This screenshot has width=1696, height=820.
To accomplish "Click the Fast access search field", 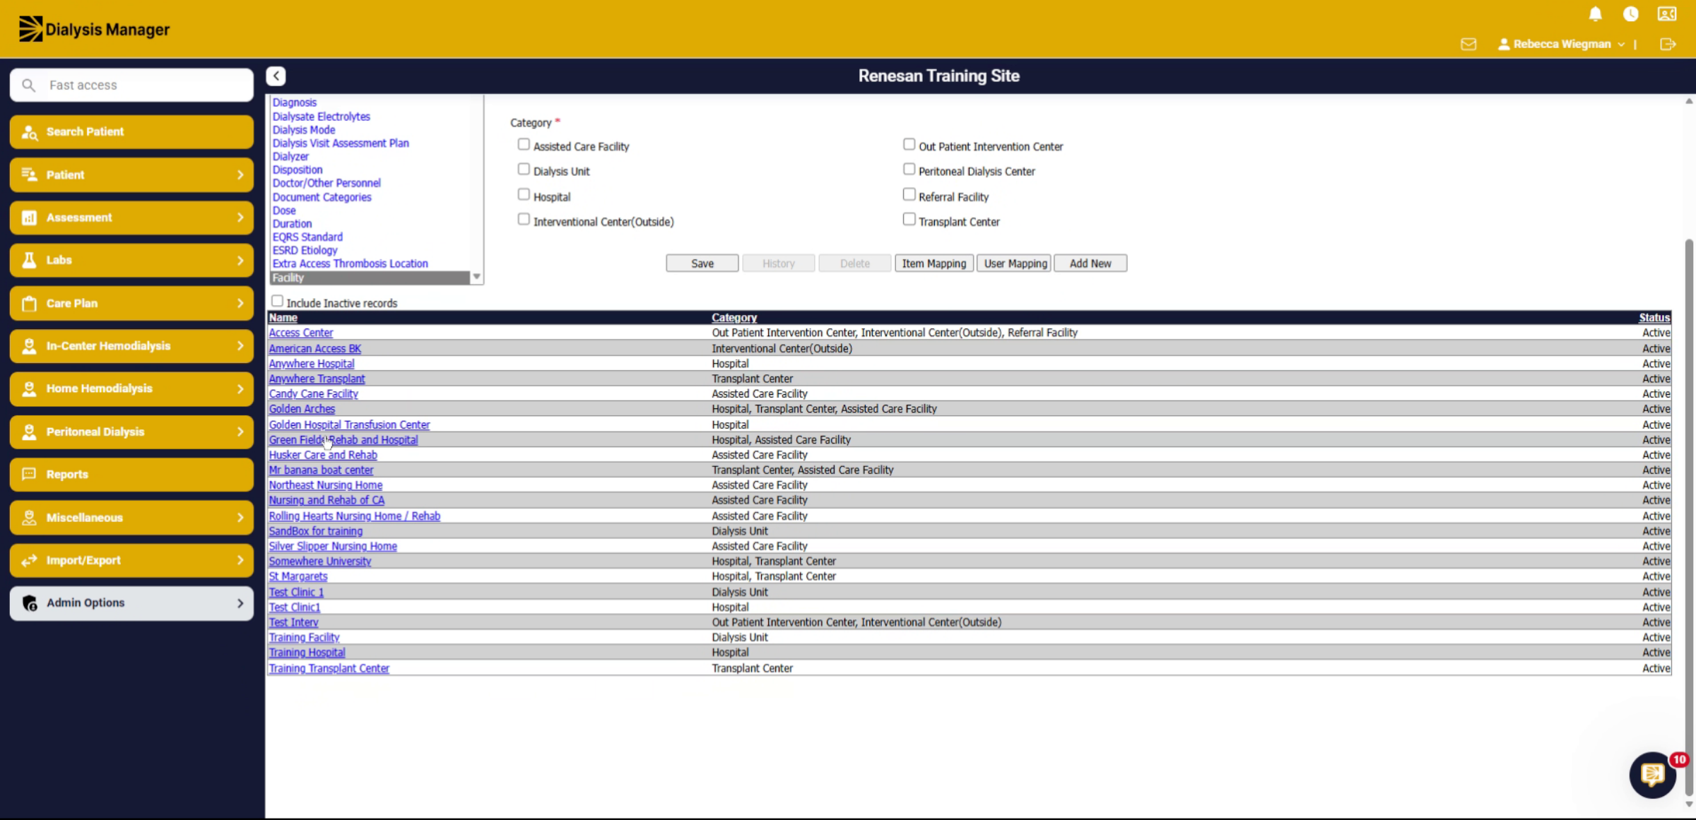I will (131, 85).
